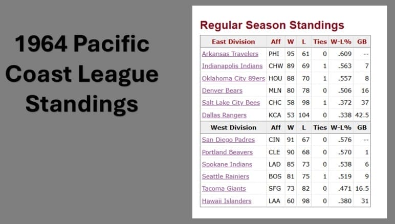Click the East Division column header

233,41
